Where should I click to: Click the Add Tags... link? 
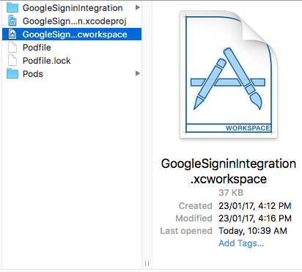241,243
